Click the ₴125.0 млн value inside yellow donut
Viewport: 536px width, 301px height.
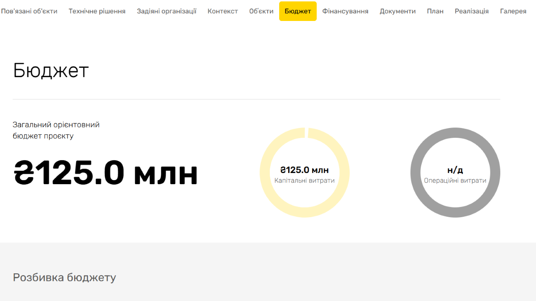click(x=305, y=170)
